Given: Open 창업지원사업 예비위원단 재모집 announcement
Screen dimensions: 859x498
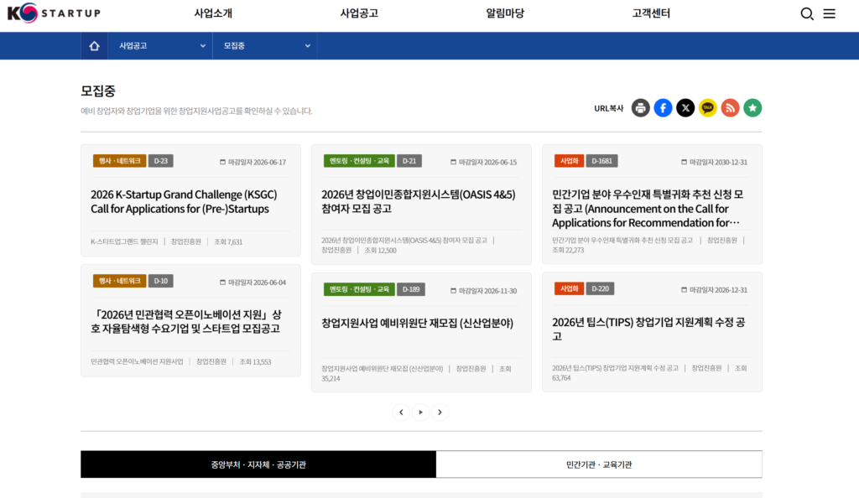Looking at the screenshot, I should [x=418, y=323].
